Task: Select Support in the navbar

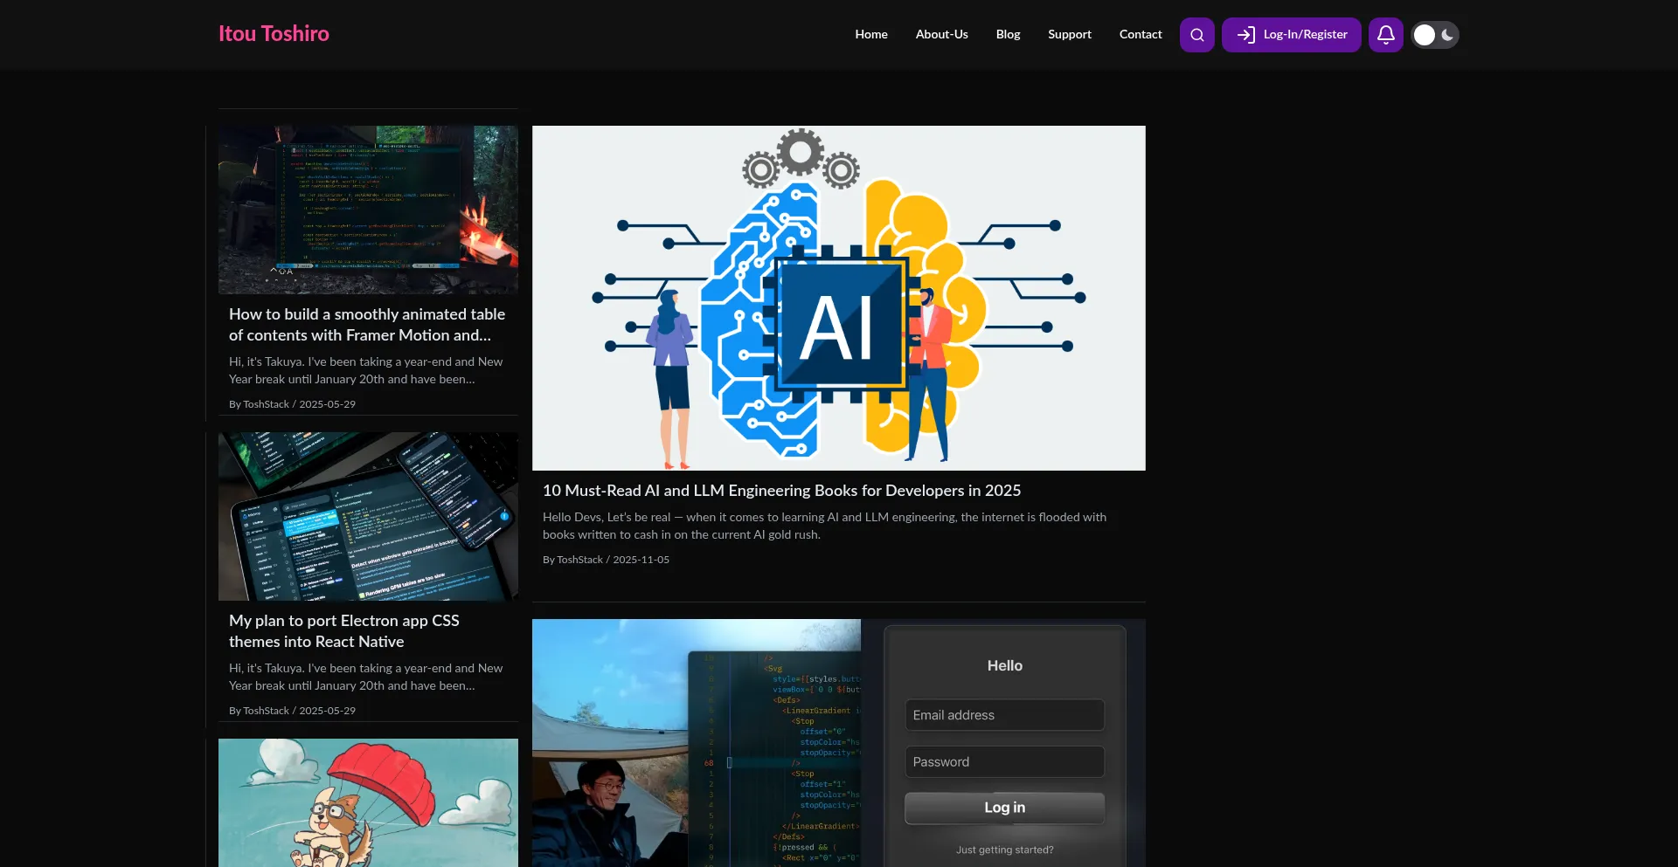Action: point(1069,35)
